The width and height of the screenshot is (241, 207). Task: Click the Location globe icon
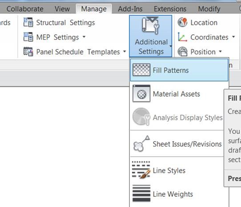182,22
